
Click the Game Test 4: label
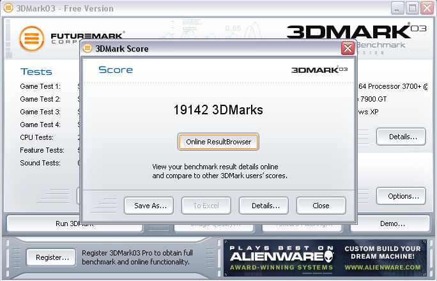[40, 125]
